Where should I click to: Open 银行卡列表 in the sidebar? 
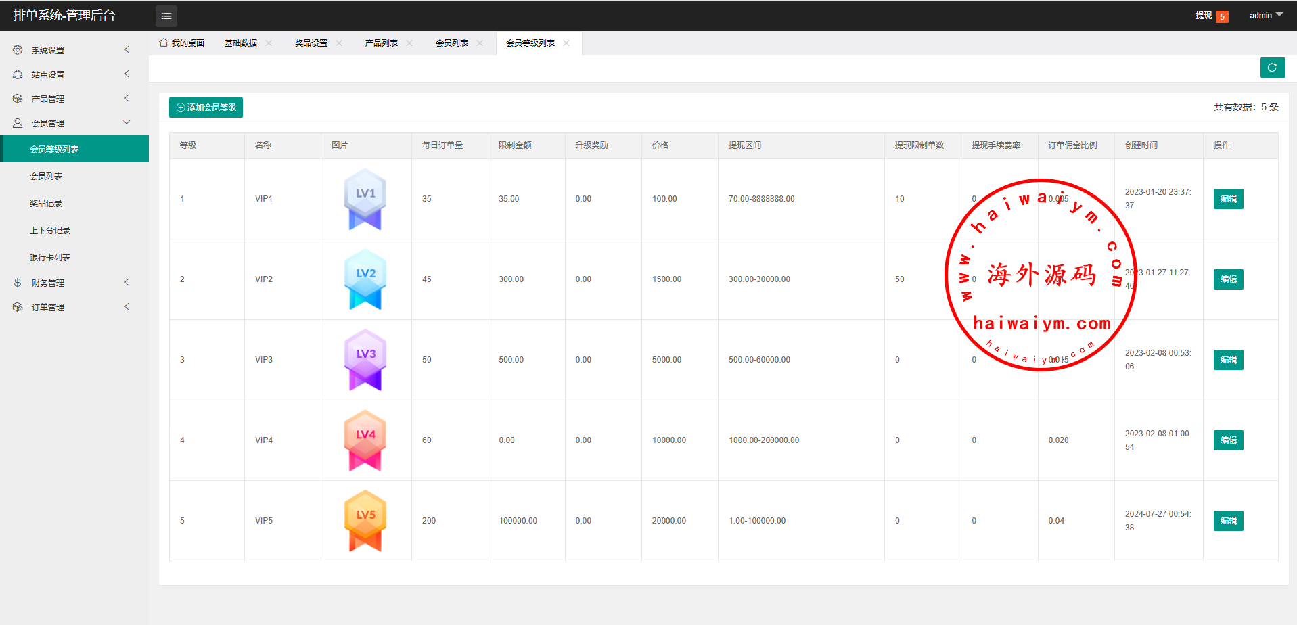(x=50, y=257)
